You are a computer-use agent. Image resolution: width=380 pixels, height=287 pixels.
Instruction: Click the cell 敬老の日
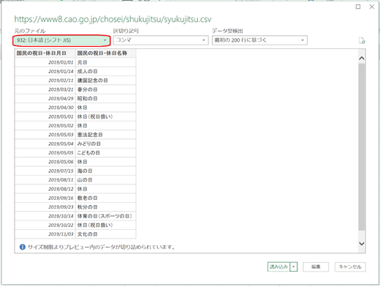pos(105,198)
